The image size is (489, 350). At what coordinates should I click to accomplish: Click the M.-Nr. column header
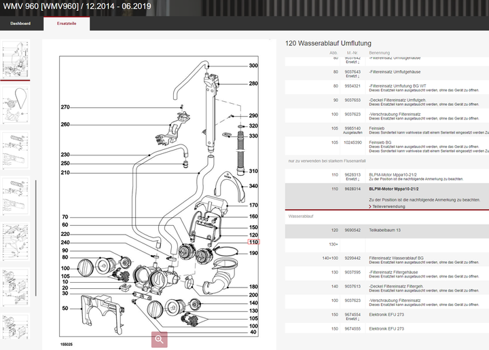pyautogui.click(x=352, y=53)
